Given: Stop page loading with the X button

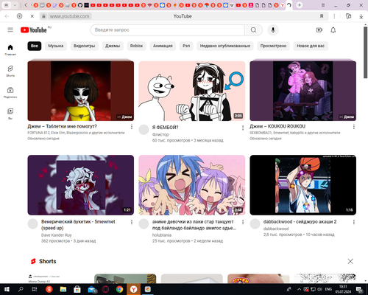Looking at the screenshot, I should pyautogui.click(x=32, y=16).
